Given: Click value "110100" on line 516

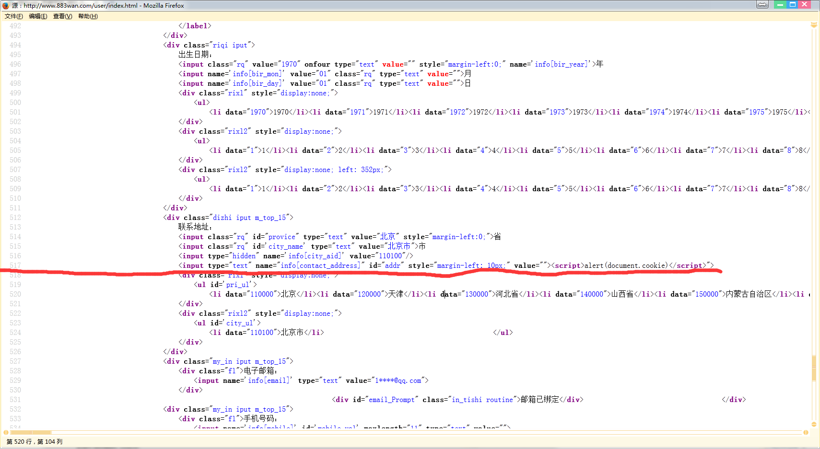Looking at the screenshot, I should (x=390, y=256).
